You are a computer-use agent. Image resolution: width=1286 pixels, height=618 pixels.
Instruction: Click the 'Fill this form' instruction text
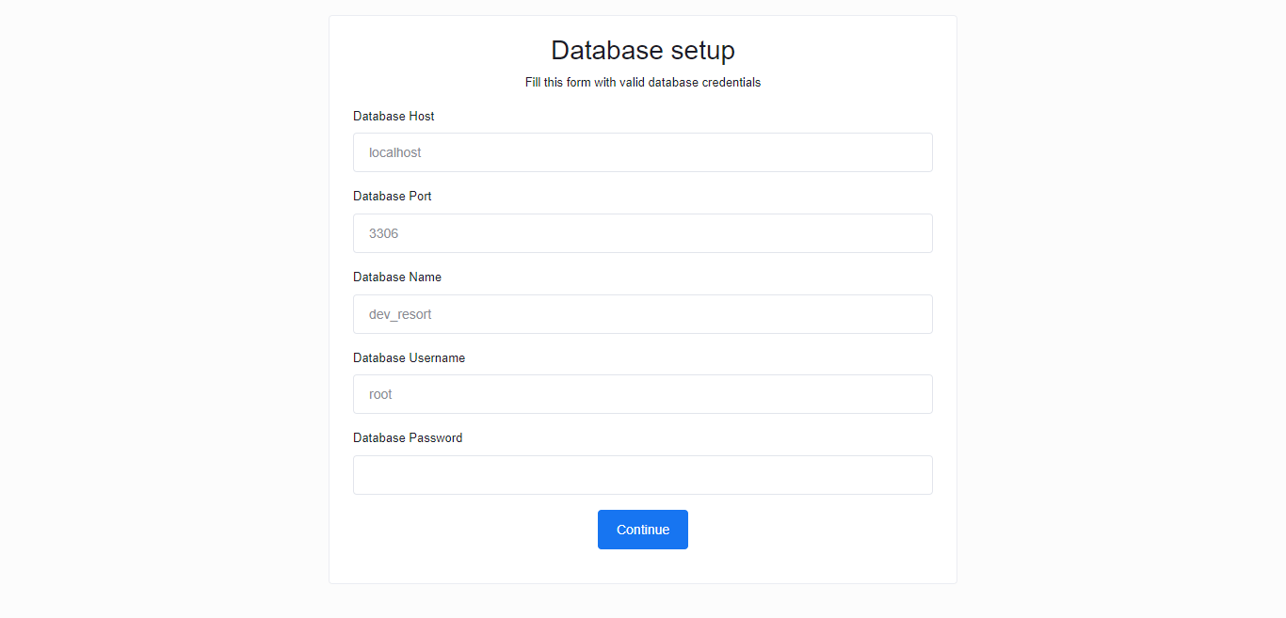[643, 82]
